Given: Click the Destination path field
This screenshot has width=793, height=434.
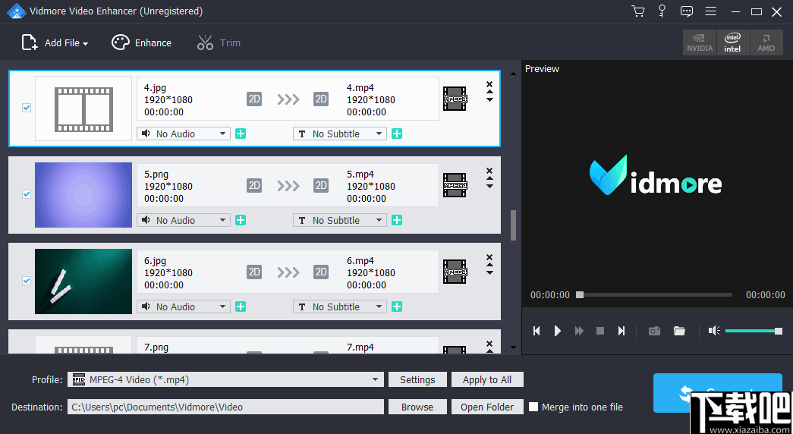Looking at the screenshot, I should [x=225, y=407].
